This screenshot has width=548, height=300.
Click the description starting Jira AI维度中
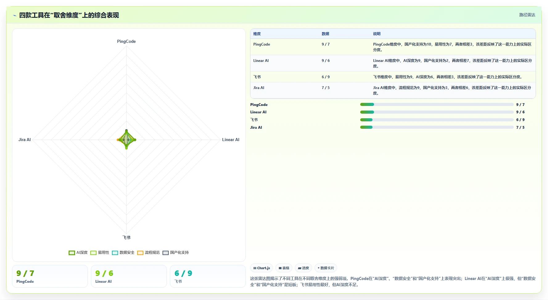click(452, 90)
